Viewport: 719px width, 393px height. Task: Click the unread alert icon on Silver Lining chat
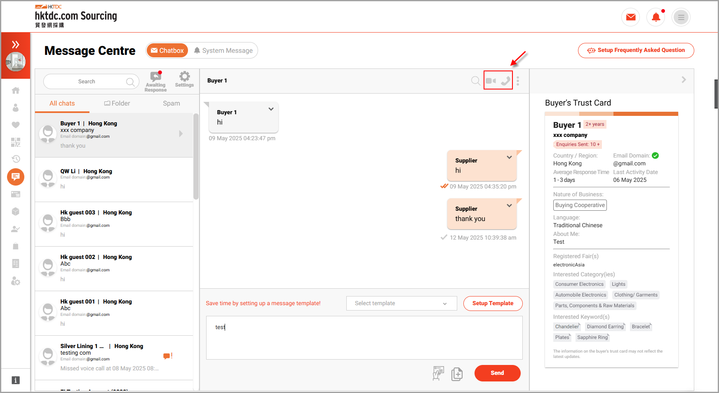click(168, 356)
